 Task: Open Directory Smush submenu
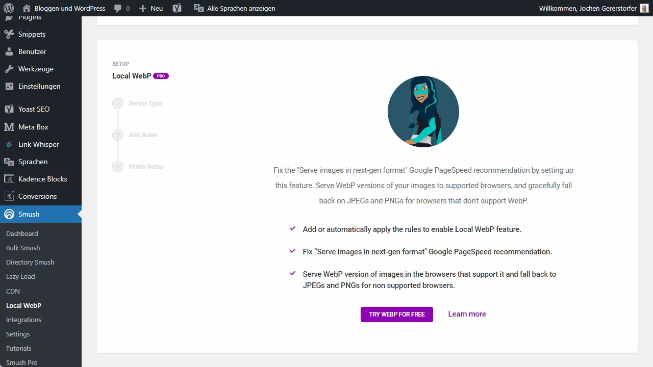point(30,262)
